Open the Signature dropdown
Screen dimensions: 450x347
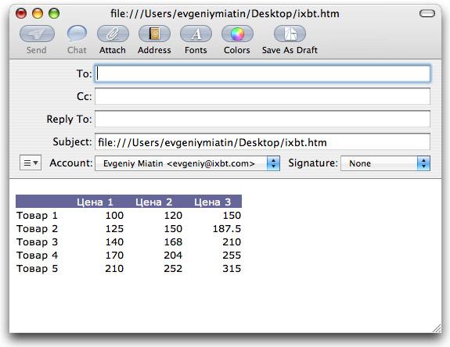(385, 163)
